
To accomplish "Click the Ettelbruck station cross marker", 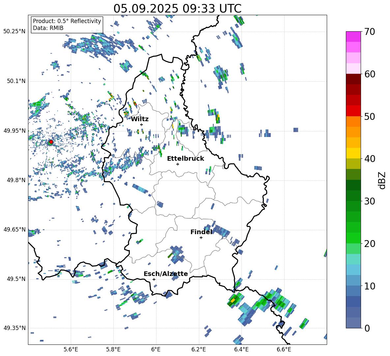I will click(x=178, y=164).
